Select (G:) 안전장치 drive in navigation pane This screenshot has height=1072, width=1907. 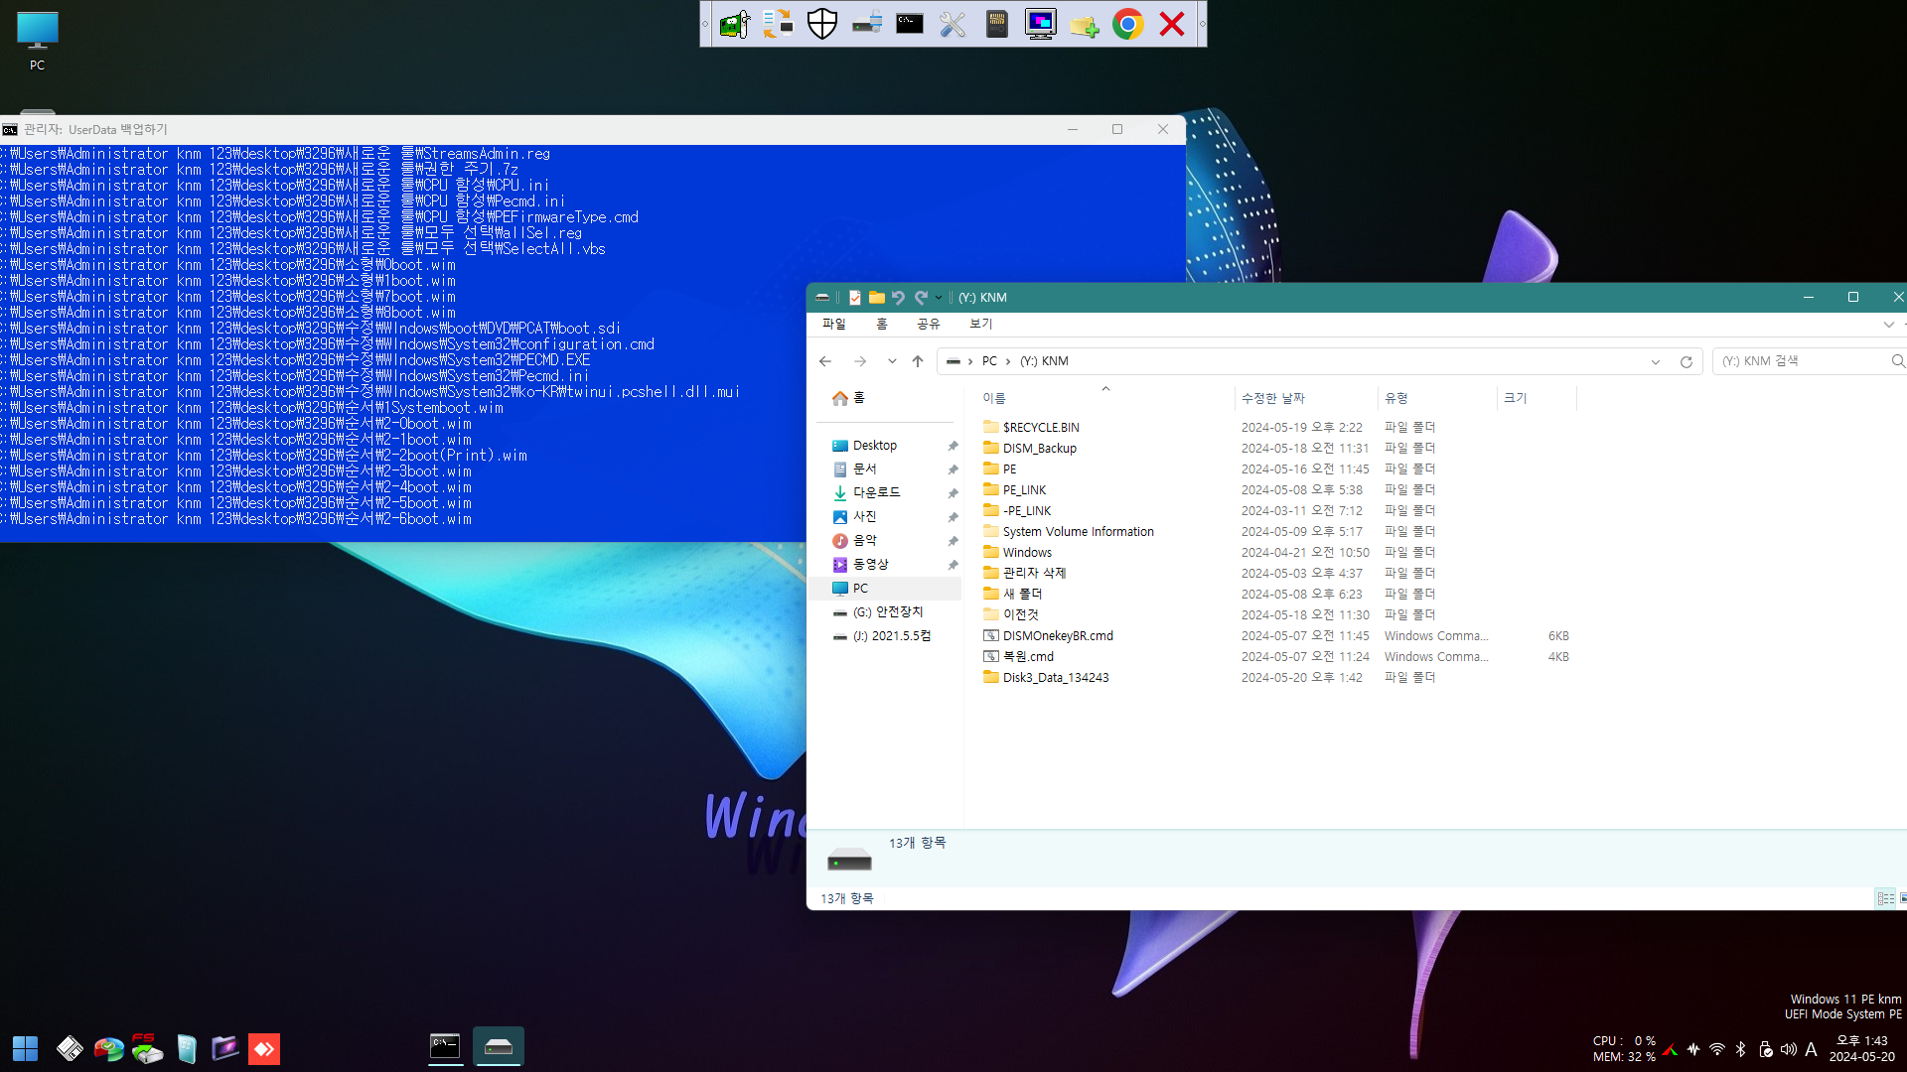(x=886, y=612)
